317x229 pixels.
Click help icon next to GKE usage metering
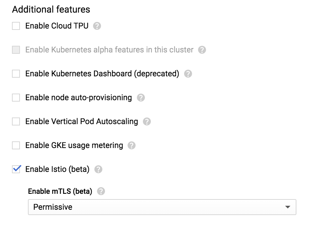click(x=131, y=145)
